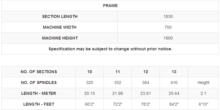Click the spindle count 416
Screen dimensions: 220x110
click(174, 82)
